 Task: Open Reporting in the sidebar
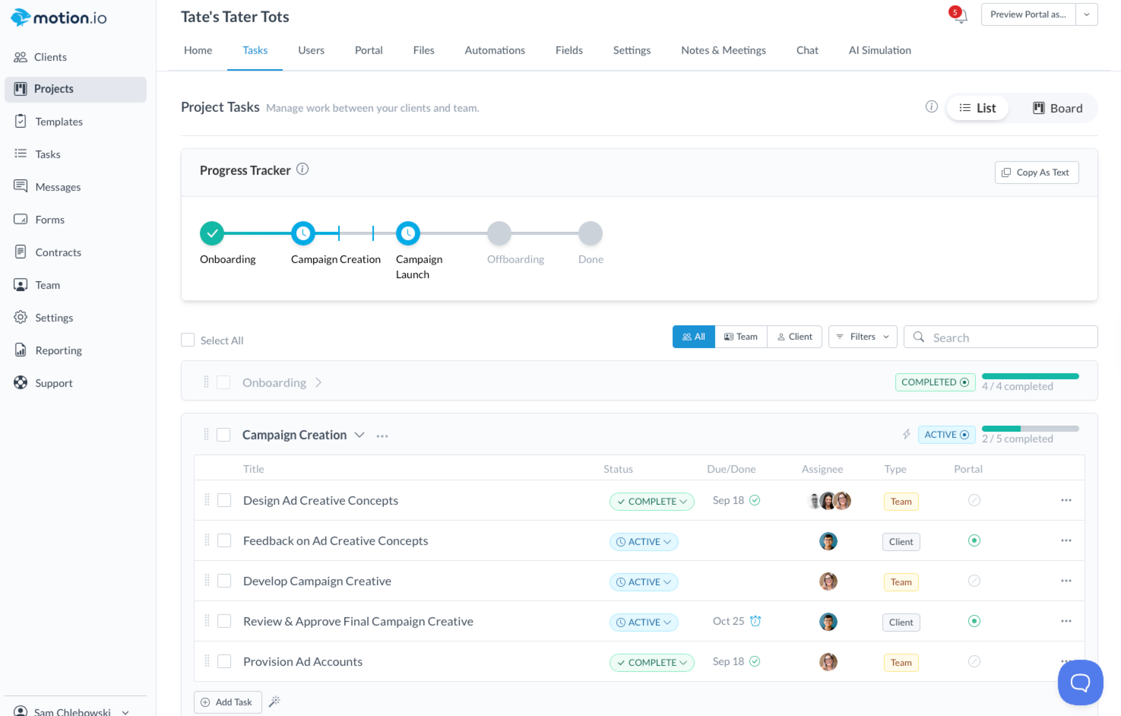tap(58, 350)
